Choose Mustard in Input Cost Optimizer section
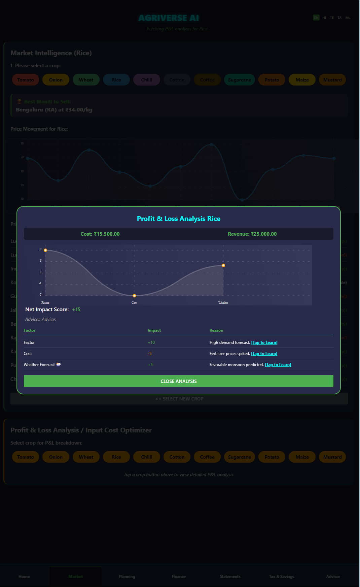 coord(332,457)
